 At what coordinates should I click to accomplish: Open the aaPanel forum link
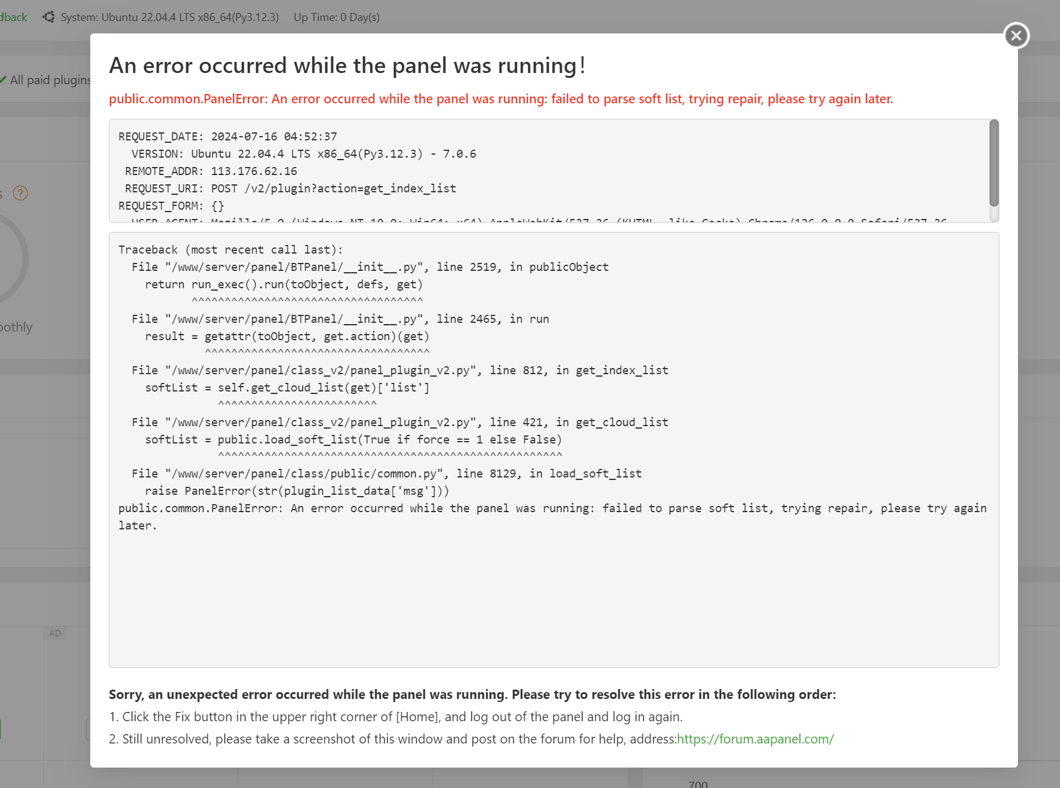click(755, 739)
